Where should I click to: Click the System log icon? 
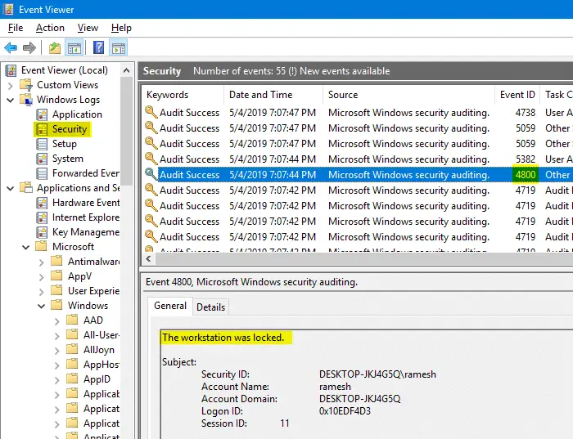tap(42, 159)
